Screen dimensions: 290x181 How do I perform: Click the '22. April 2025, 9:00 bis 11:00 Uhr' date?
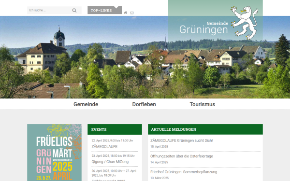[x=112, y=140]
